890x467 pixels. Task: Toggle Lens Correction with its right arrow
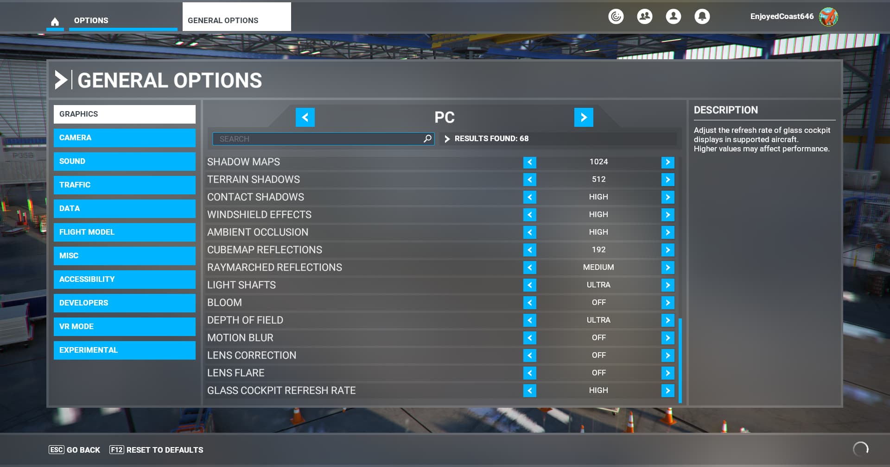coord(667,355)
